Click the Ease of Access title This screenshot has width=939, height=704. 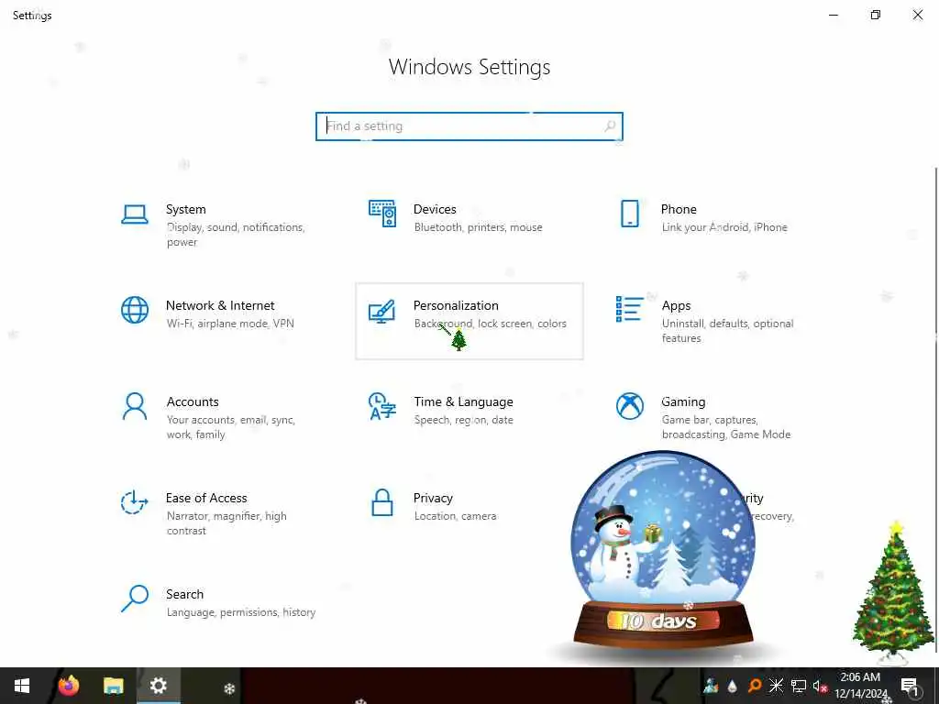tap(206, 498)
